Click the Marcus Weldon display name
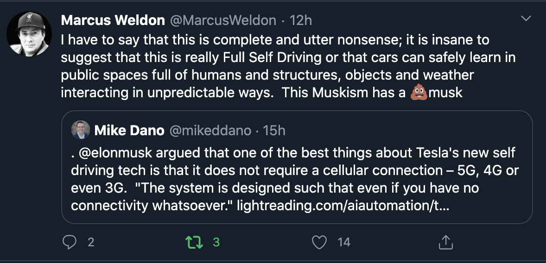This screenshot has width=546, height=263. pos(113,20)
